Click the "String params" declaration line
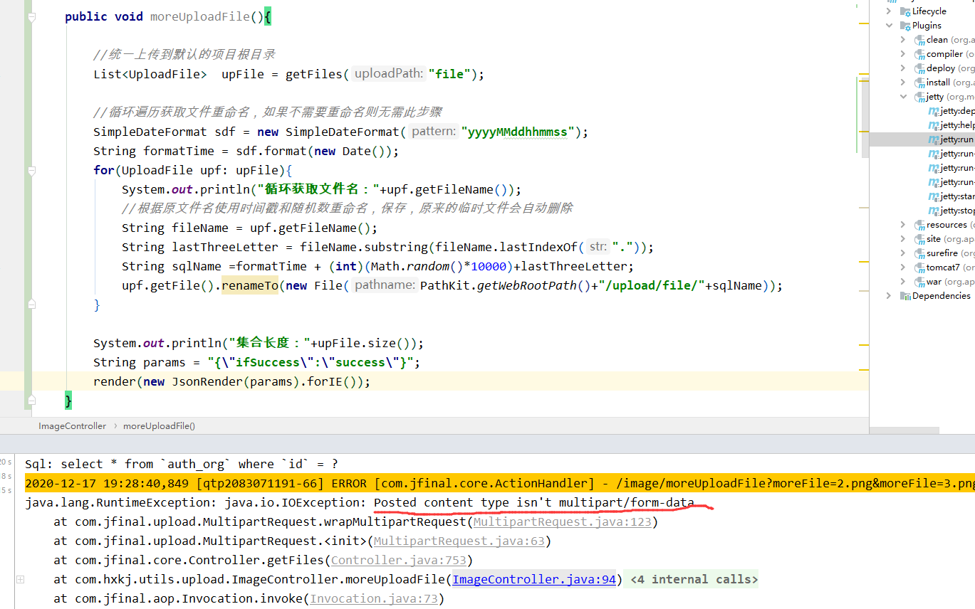This screenshot has width=975, height=609. tap(257, 362)
